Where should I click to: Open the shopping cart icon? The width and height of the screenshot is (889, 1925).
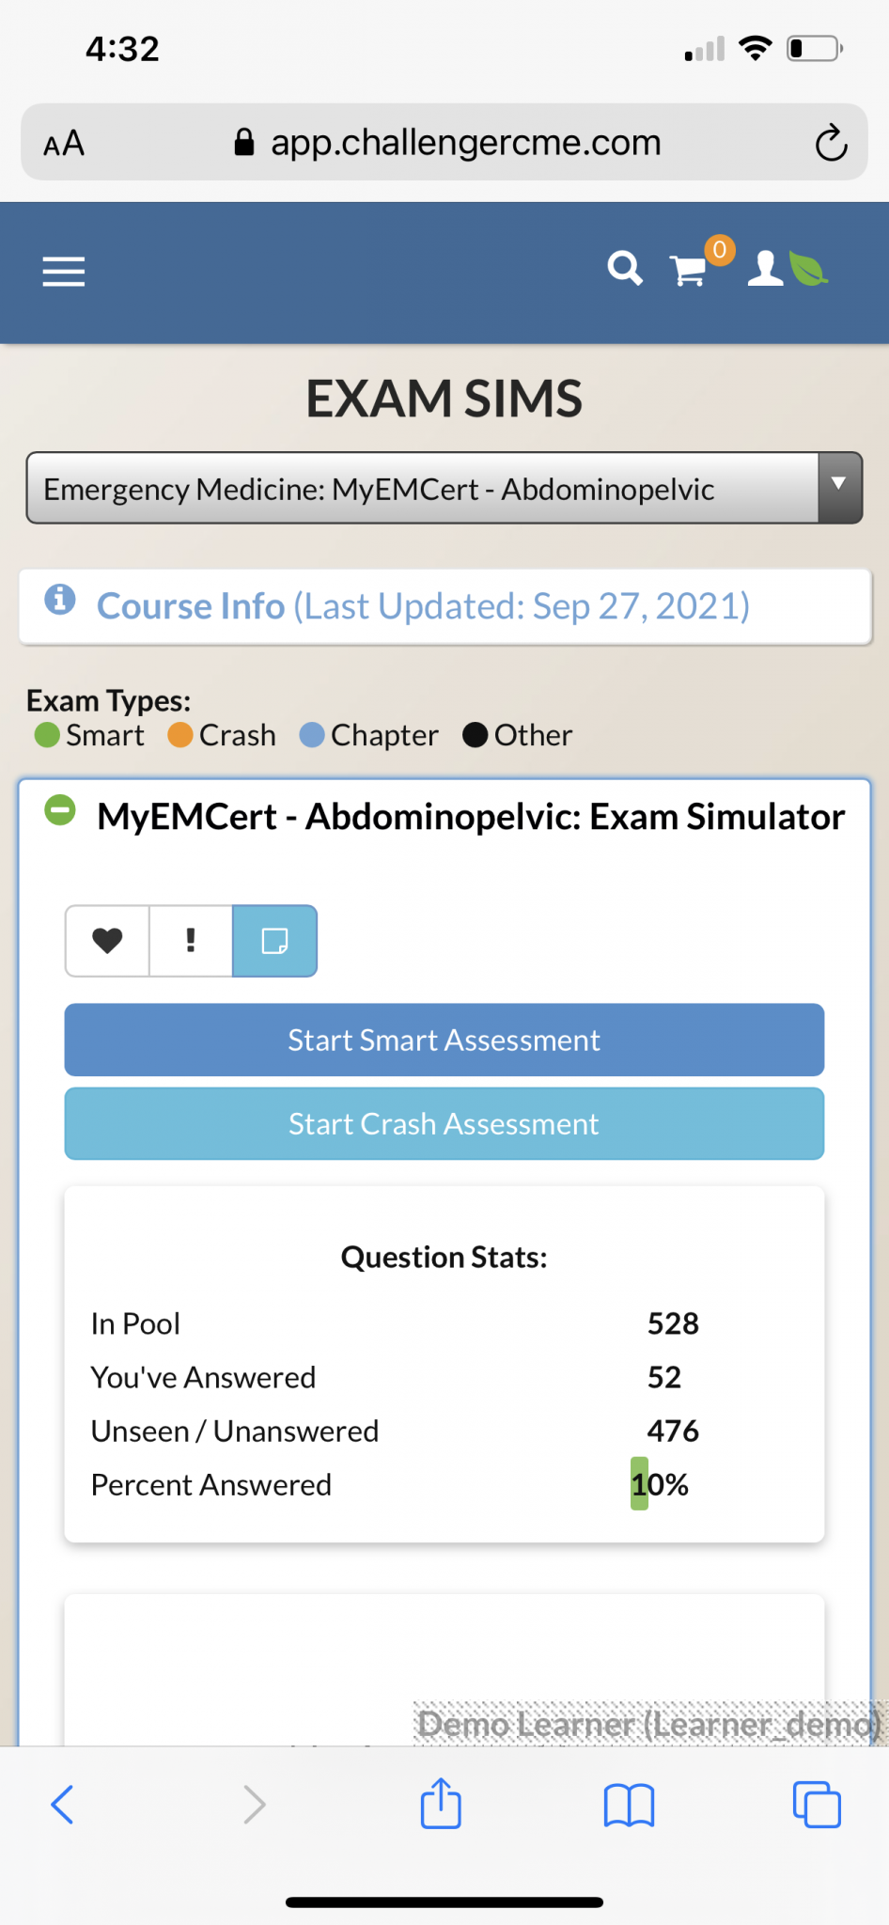coord(689,271)
